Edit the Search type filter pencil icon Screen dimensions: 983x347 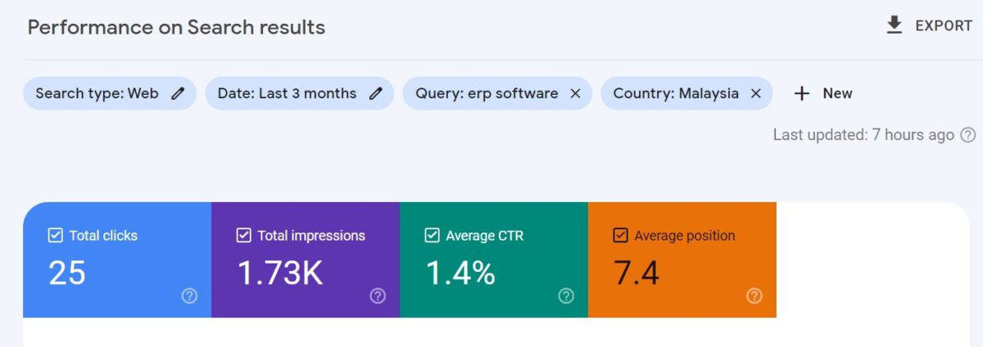(178, 93)
